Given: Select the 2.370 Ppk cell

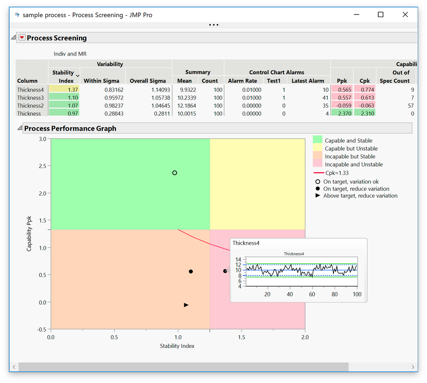Looking at the screenshot, I should [342, 113].
